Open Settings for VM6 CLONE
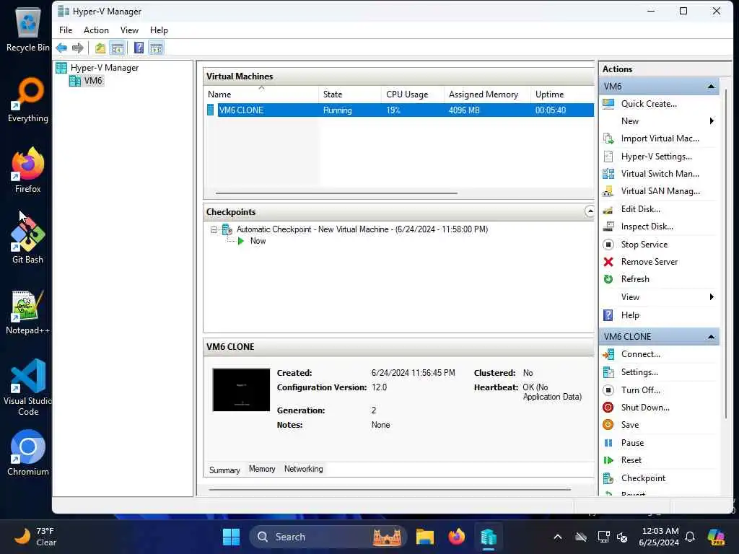Screen dimensions: 739x554 639,372
